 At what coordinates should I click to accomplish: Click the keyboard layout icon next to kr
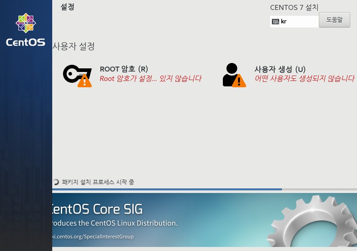(276, 22)
